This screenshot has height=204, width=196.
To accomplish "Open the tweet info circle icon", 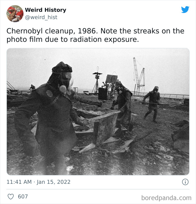I will tap(185, 182).
